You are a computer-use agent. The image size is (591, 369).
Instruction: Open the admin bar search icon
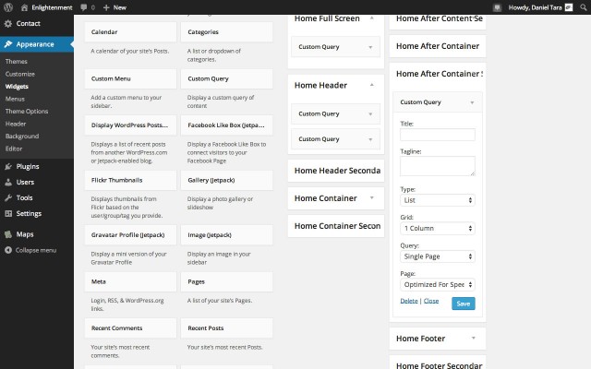click(x=584, y=7)
